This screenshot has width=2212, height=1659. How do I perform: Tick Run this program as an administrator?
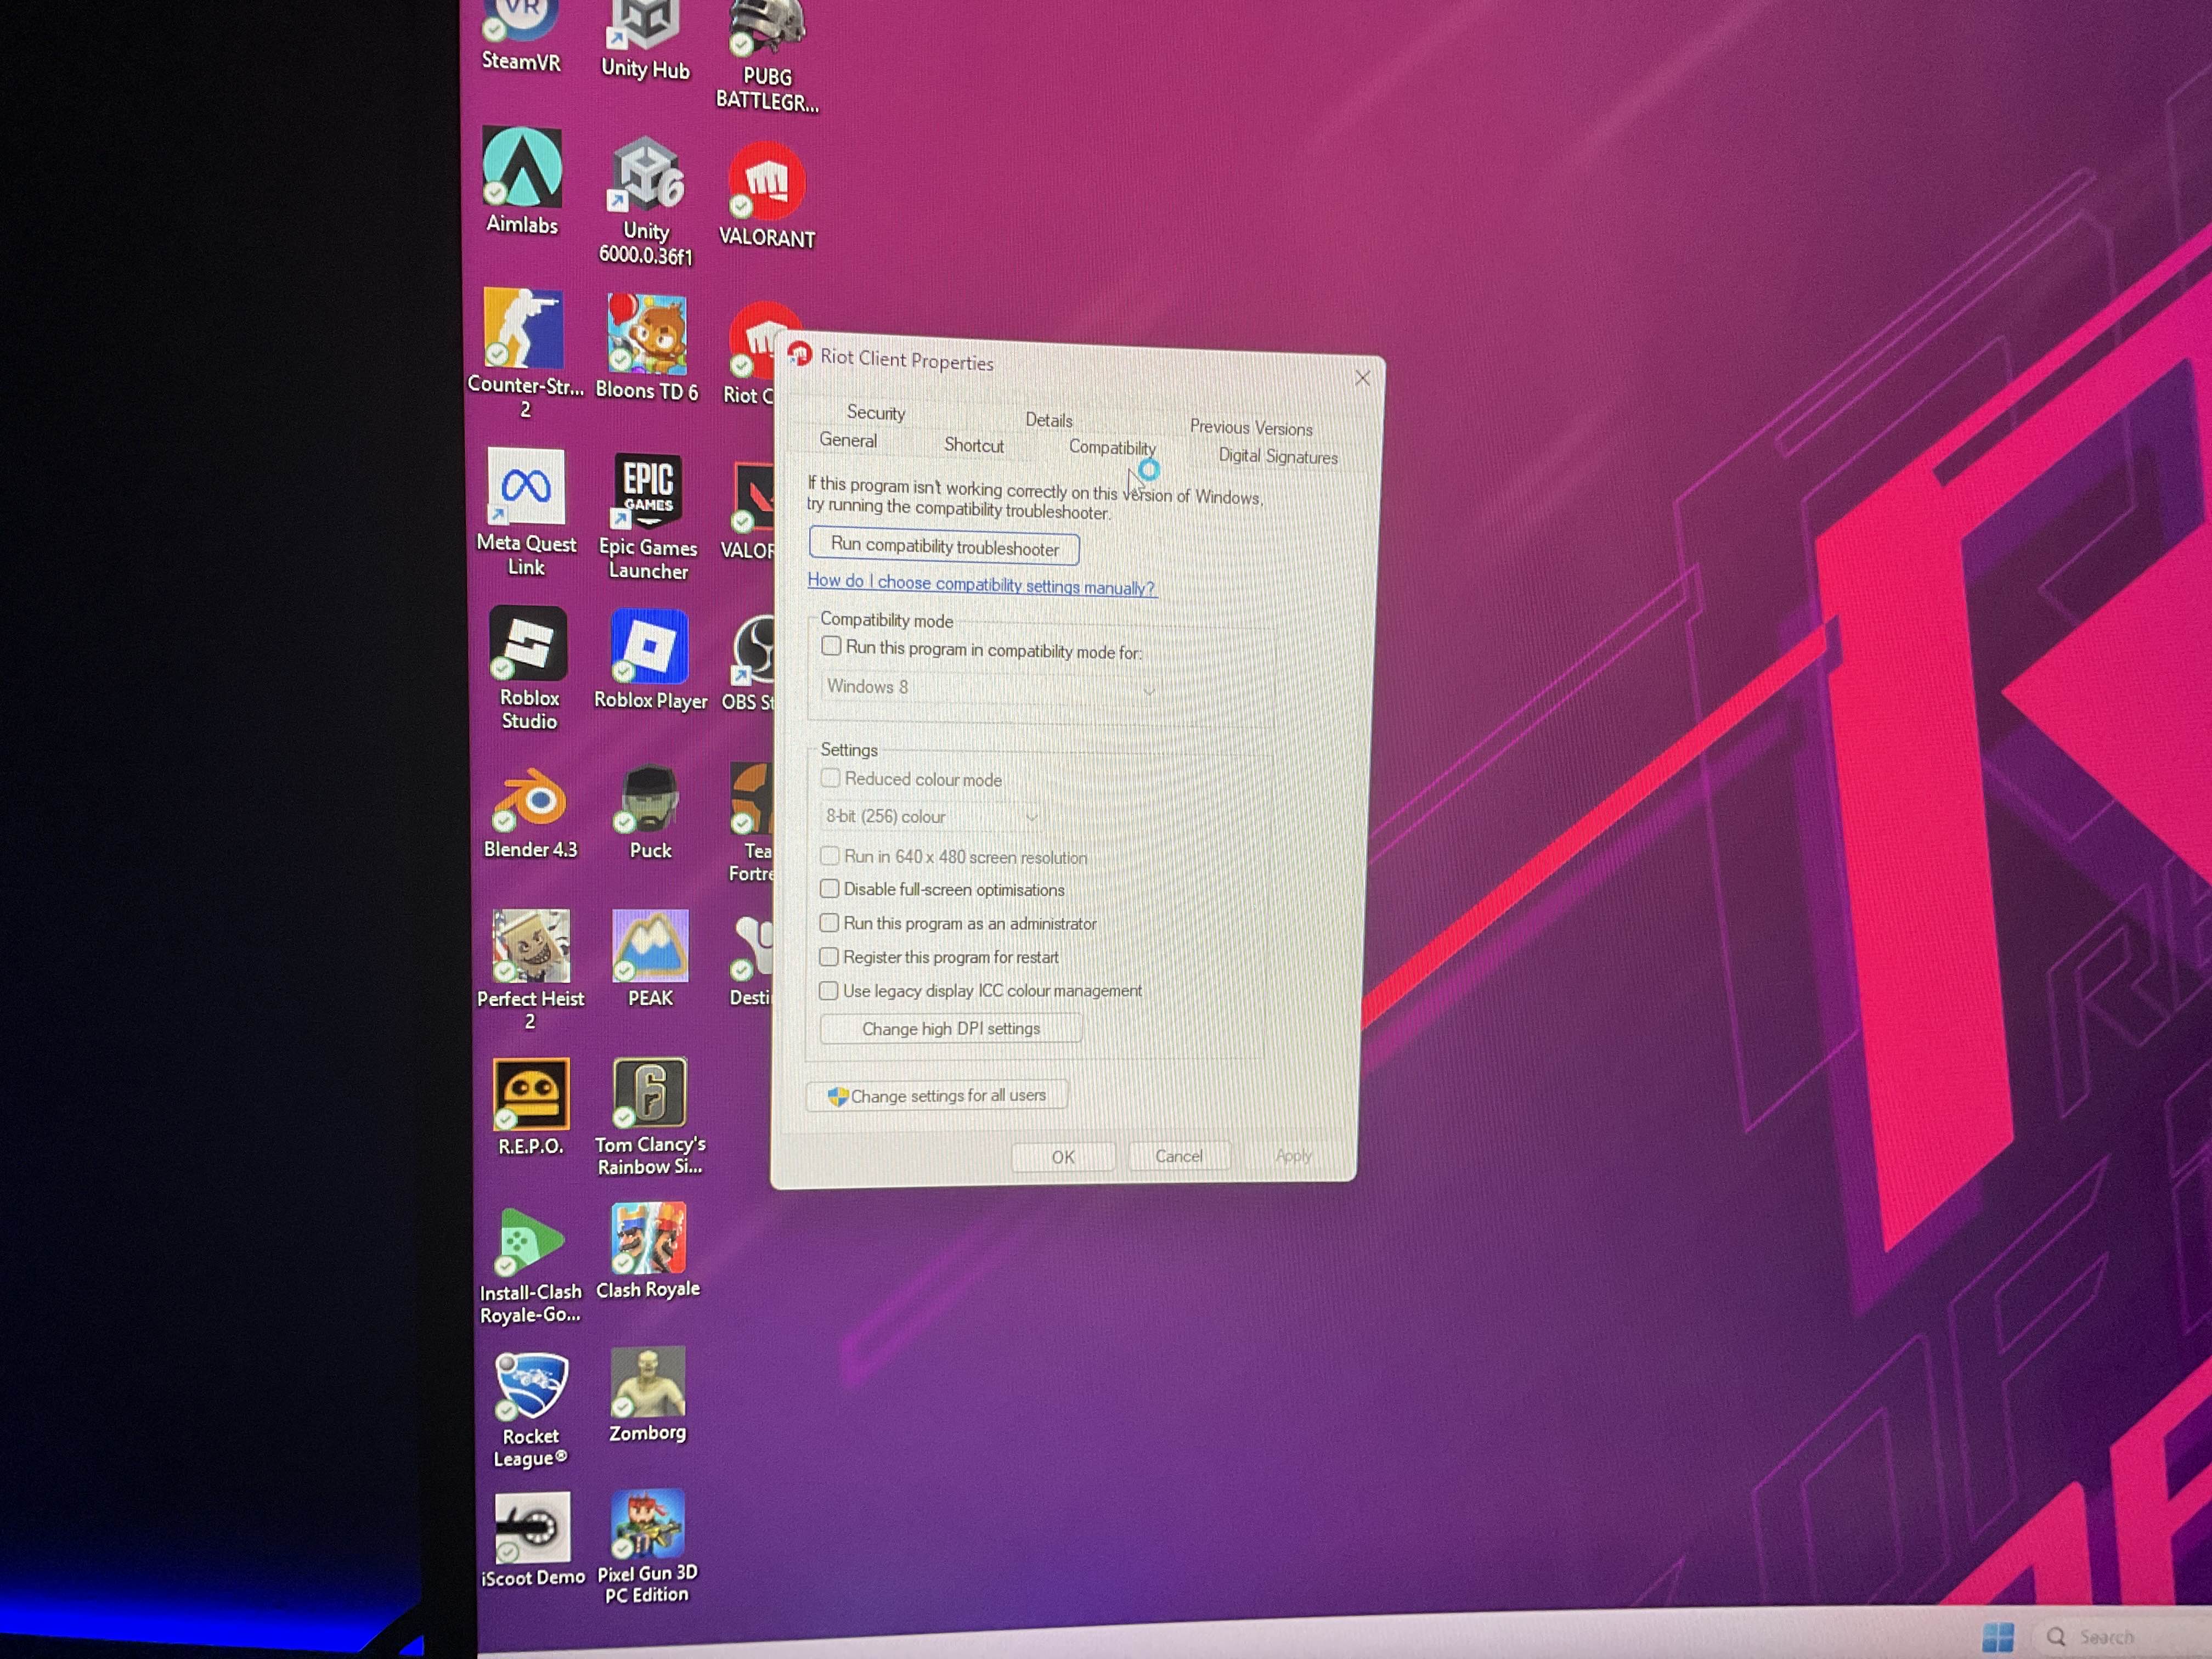[x=829, y=923]
